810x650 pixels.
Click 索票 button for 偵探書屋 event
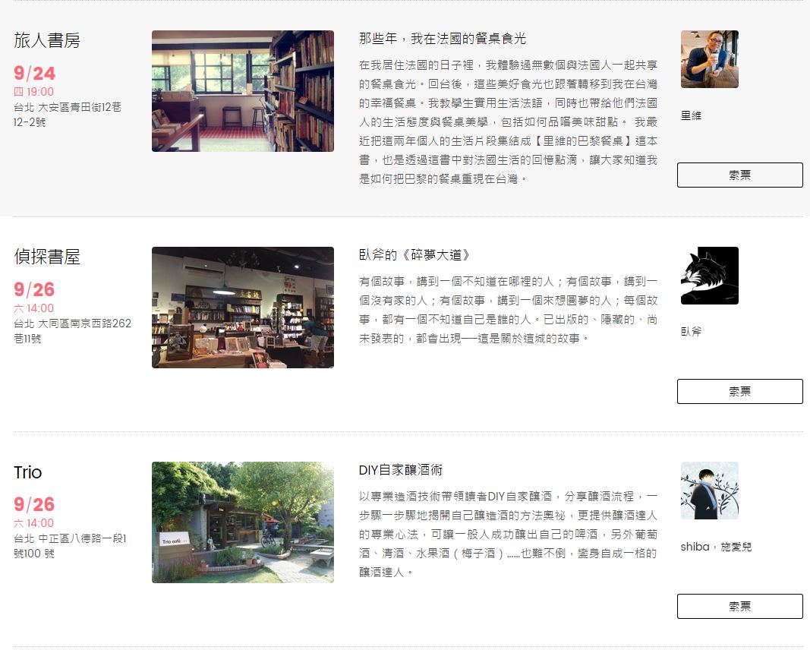click(739, 392)
